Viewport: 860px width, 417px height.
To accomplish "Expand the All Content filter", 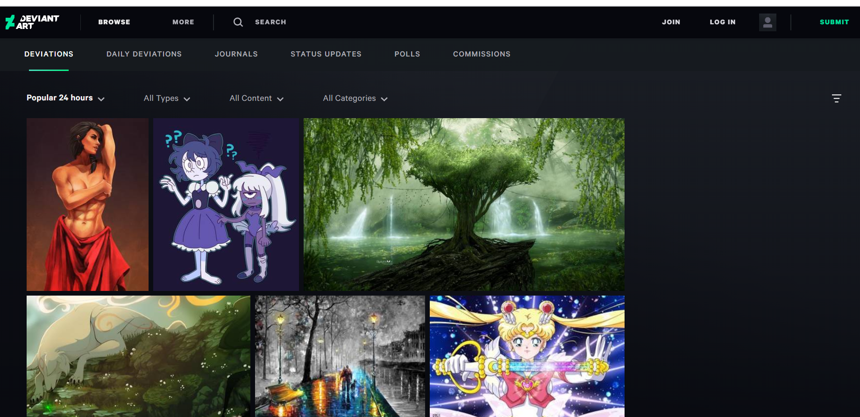I will point(256,99).
